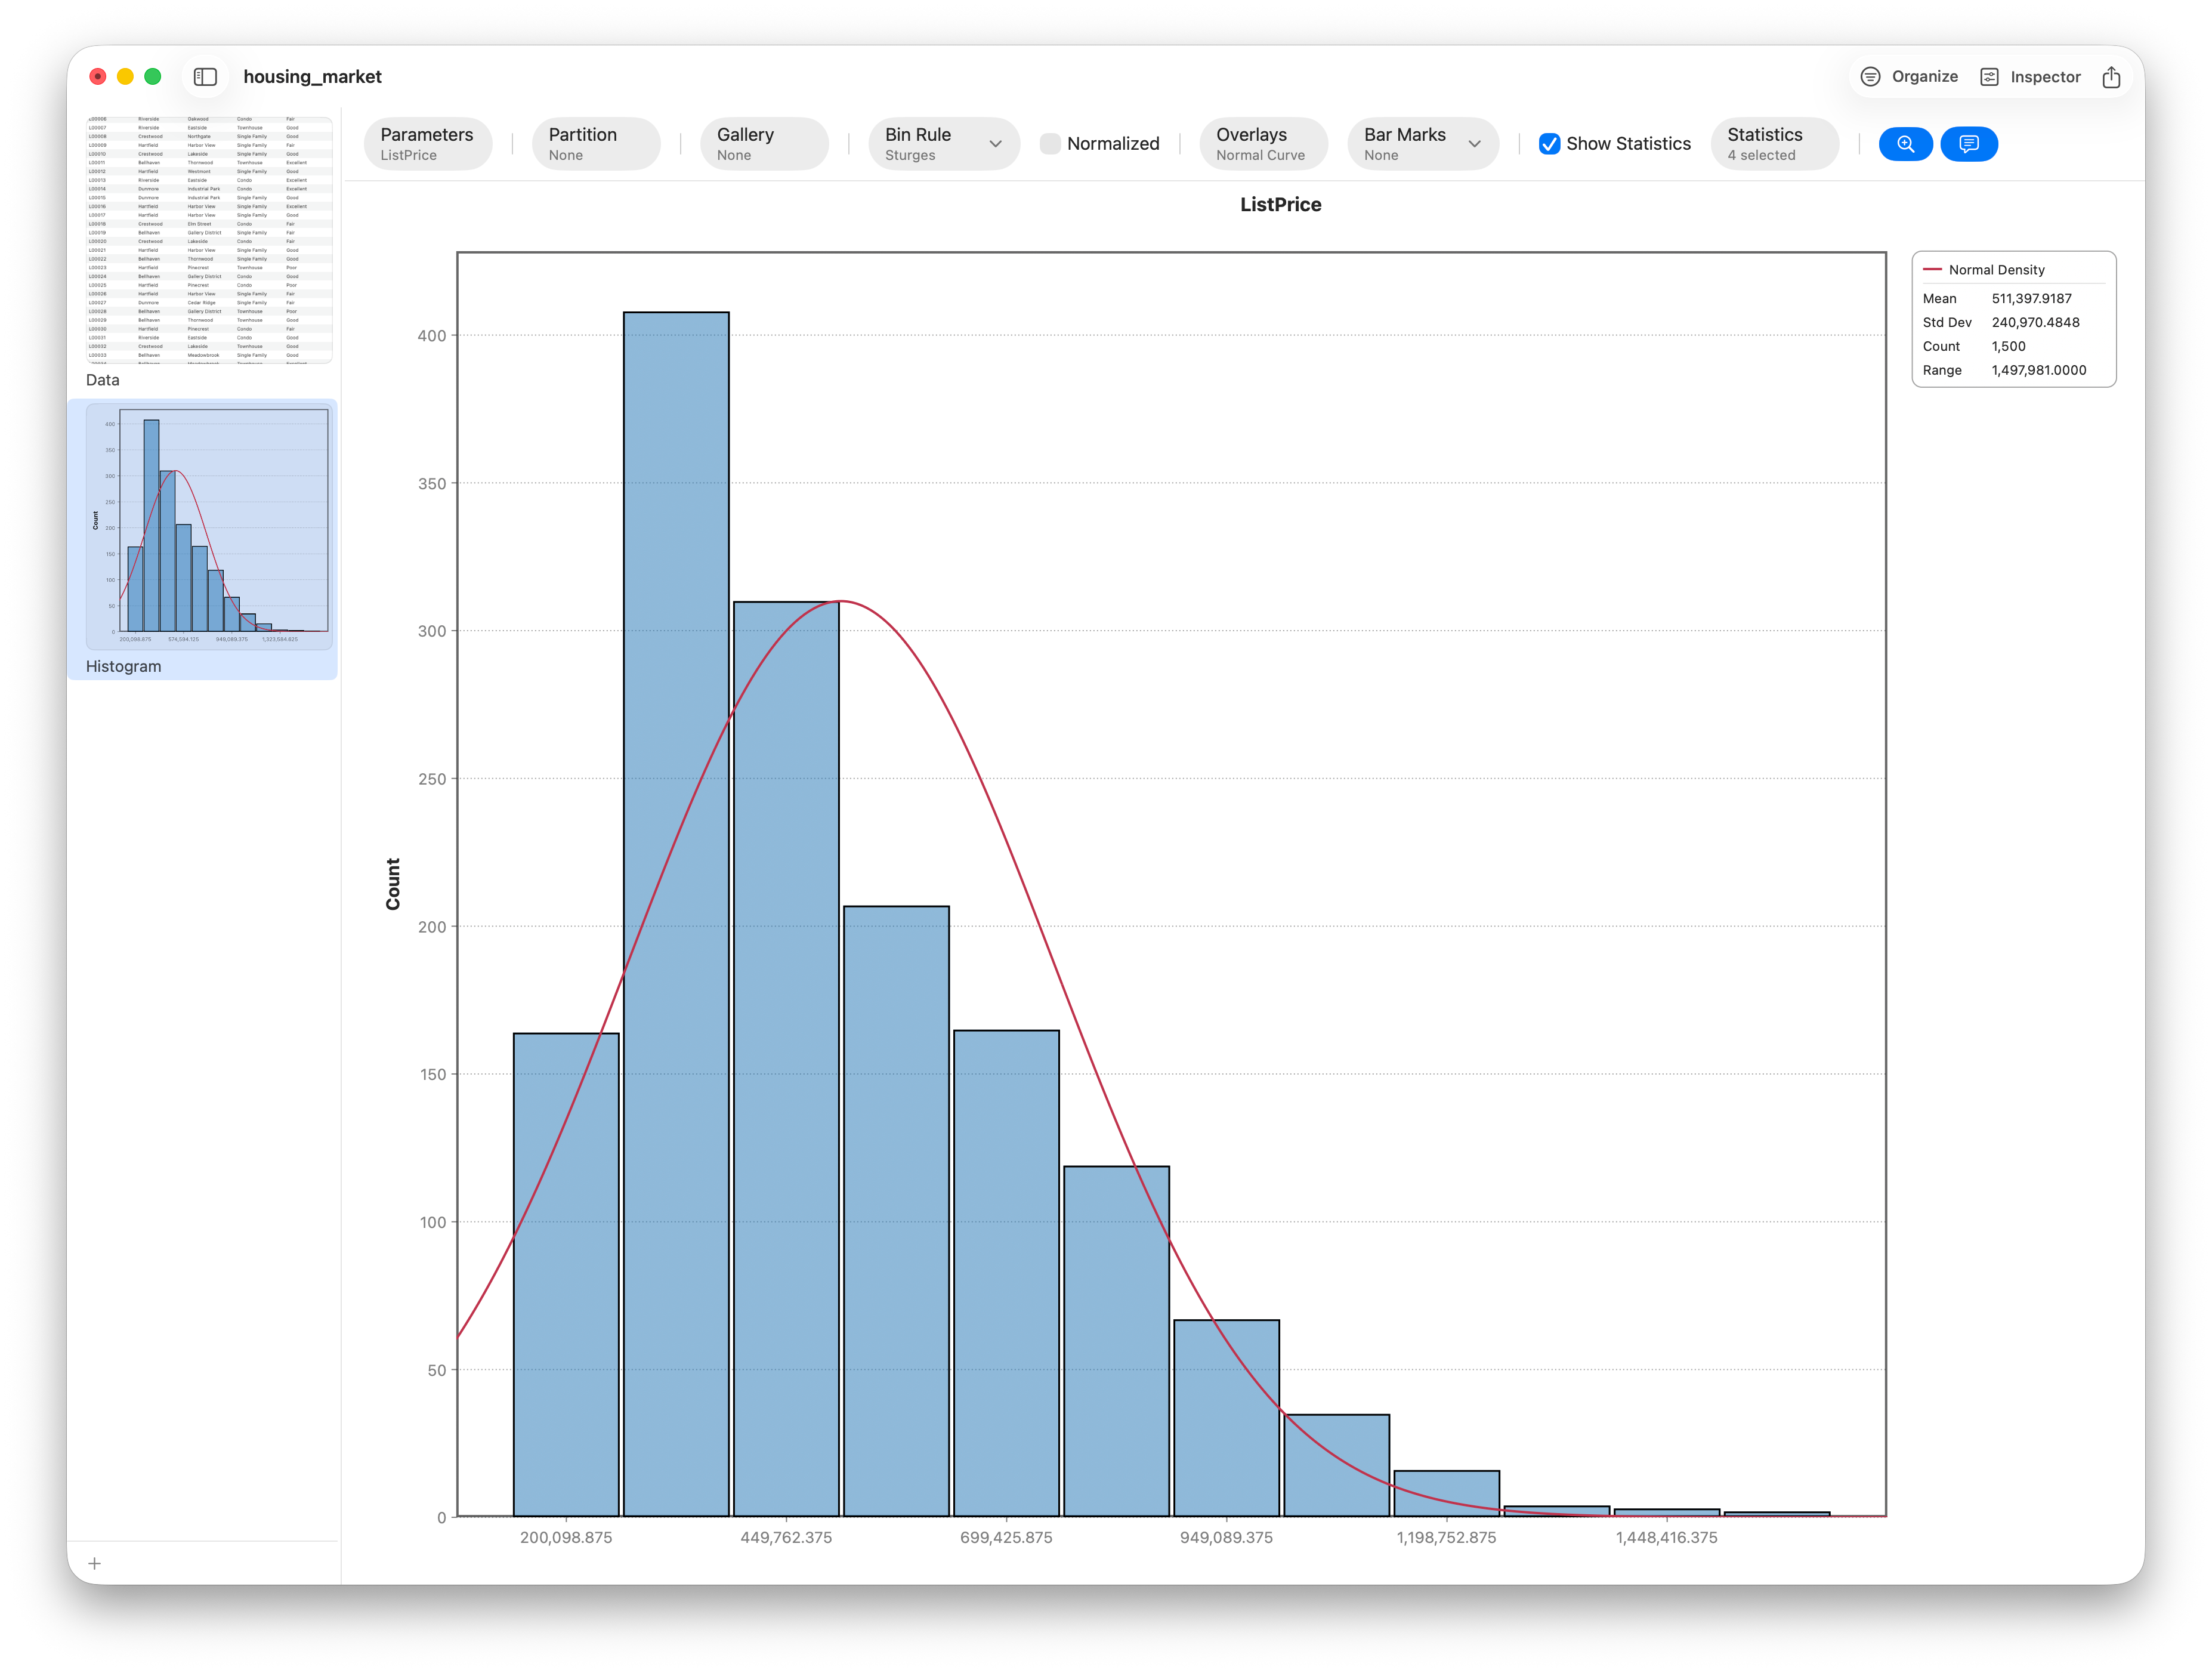The image size is (2212, 1673).
Task: Open the Parameters ListPrice selector
Action: click(428, 144)
